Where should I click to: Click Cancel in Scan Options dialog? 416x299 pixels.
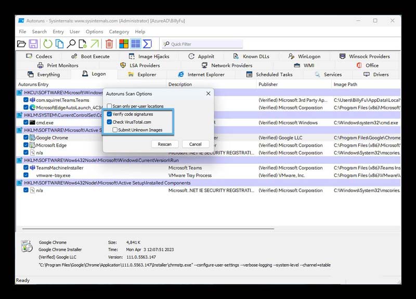point(196,144)
